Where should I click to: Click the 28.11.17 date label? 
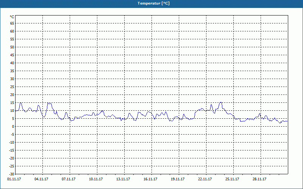(x=259, y=179)
